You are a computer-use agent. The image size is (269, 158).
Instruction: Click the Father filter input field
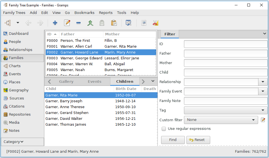point(226,53)
